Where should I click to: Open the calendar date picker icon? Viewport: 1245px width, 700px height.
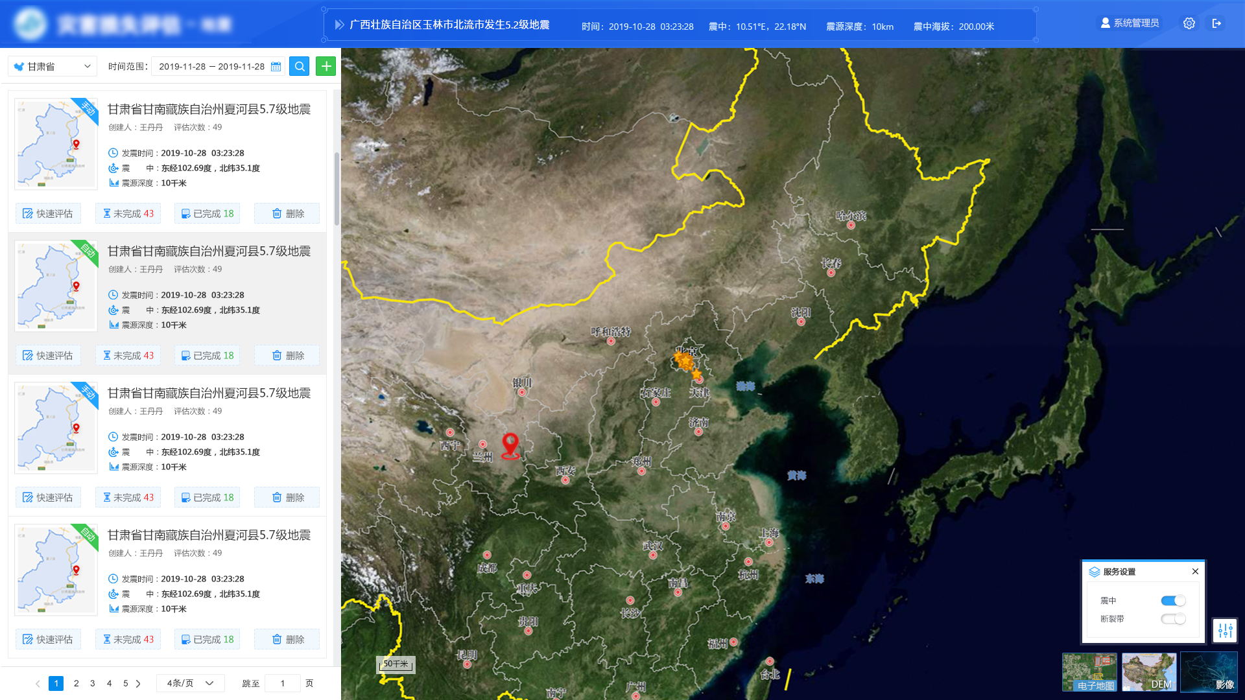click(x=276, y=67)
